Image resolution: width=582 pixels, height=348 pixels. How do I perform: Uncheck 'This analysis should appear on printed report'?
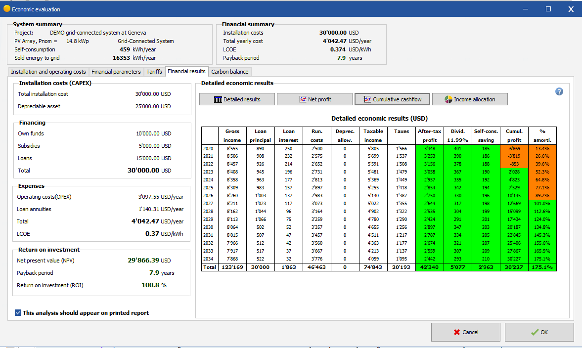point(18,313)
